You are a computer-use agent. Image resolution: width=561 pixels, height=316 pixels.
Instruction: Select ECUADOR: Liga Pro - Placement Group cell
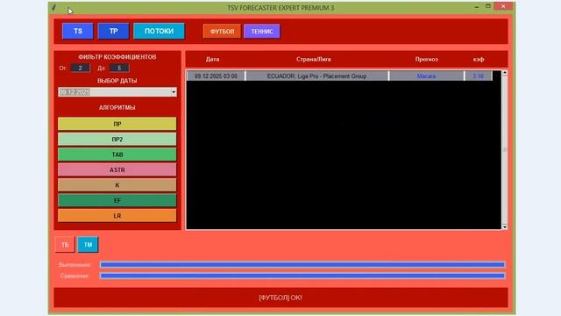tap(317, 76)
